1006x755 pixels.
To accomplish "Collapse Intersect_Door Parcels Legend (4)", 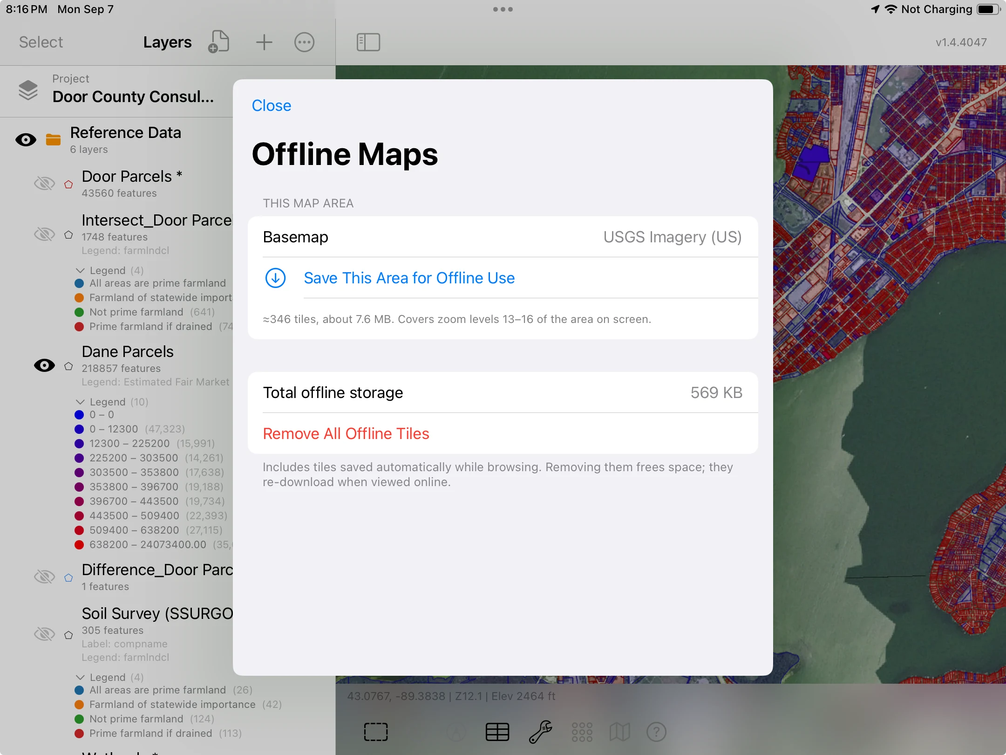I will tap(80, 270).
